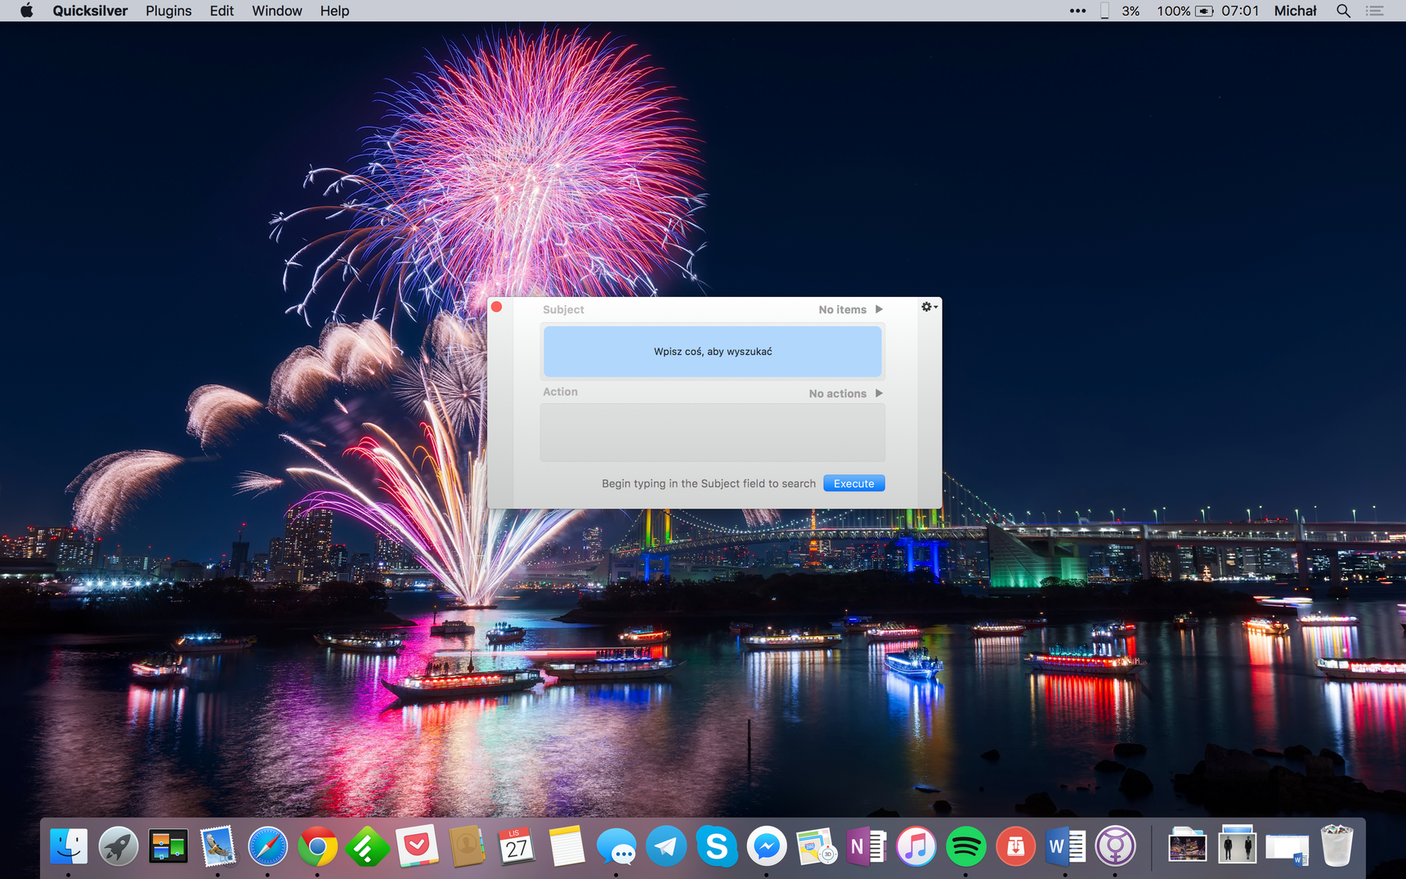This screenshot has width=1406, height=879.
Task: Open Quicksilver purple icon in Dock
Action: click(1116, 846)
